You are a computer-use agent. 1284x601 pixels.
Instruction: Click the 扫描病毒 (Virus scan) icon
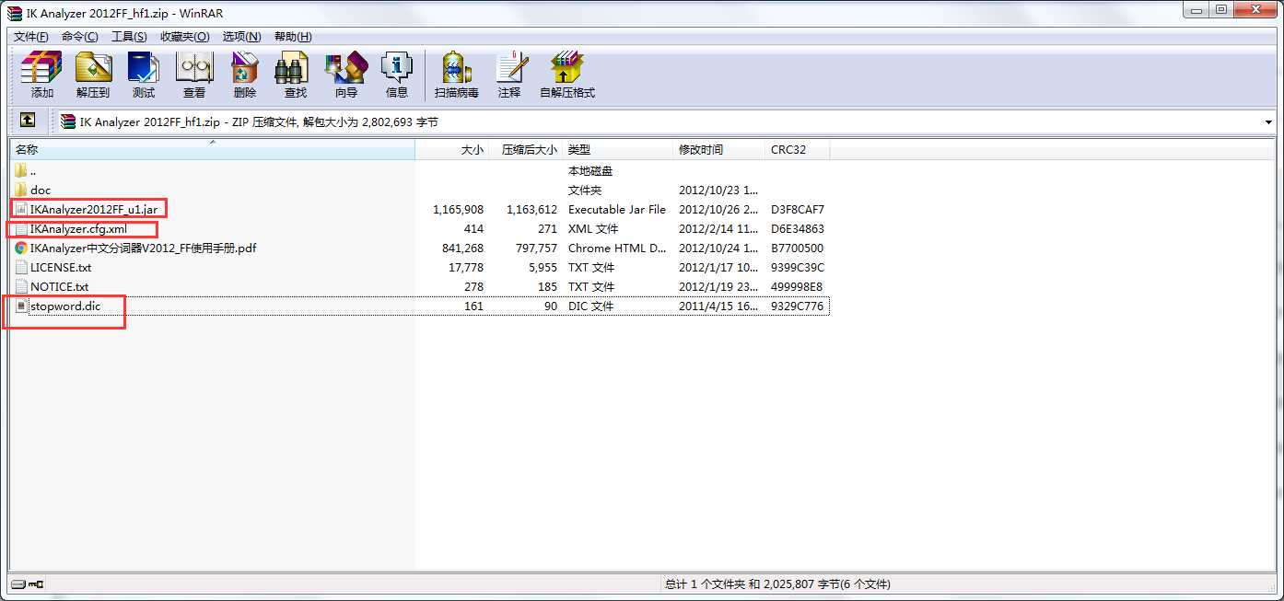click(457, 68)
